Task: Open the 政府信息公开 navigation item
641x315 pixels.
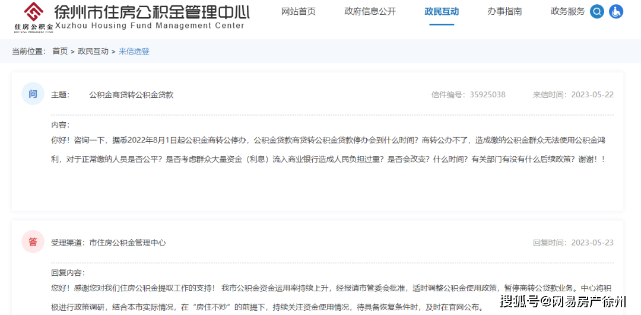Action: [x=370, y=11]
